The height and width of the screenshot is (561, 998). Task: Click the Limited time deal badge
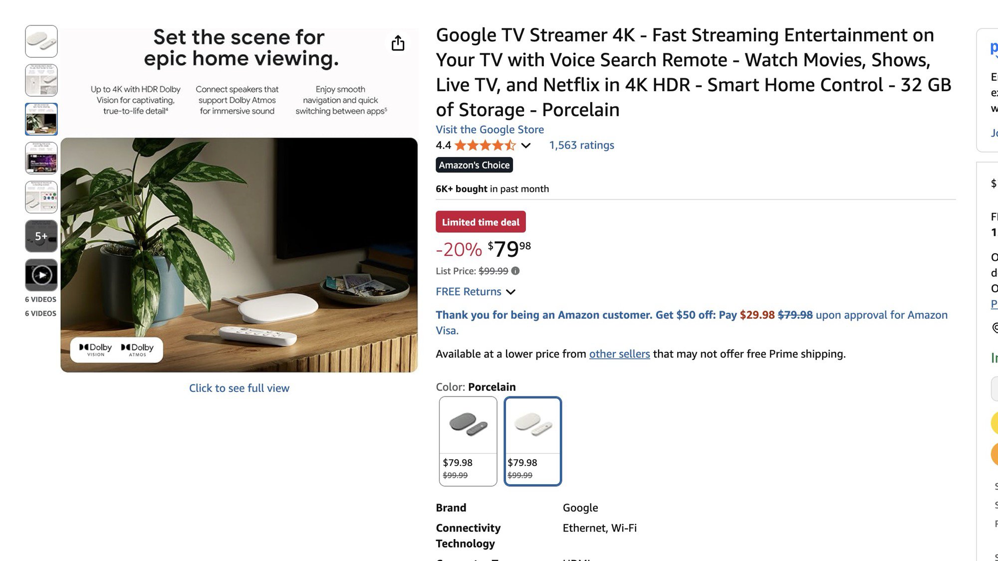(481, 222)
